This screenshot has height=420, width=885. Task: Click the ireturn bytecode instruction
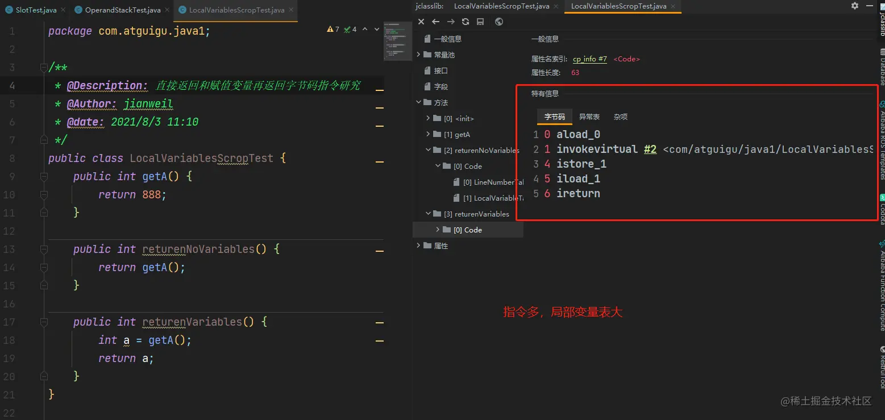[578, 194]
